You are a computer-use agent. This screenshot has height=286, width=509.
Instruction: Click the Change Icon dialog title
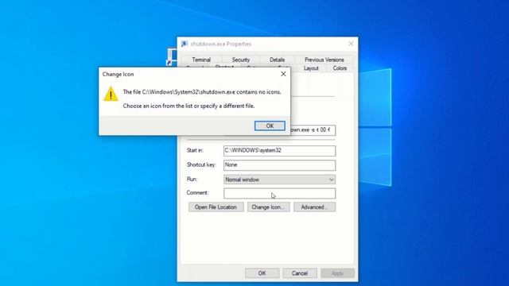[119, 74]
